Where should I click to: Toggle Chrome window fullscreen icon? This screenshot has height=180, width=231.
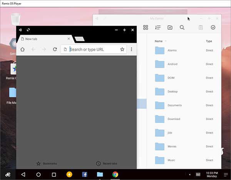[28, 30]
